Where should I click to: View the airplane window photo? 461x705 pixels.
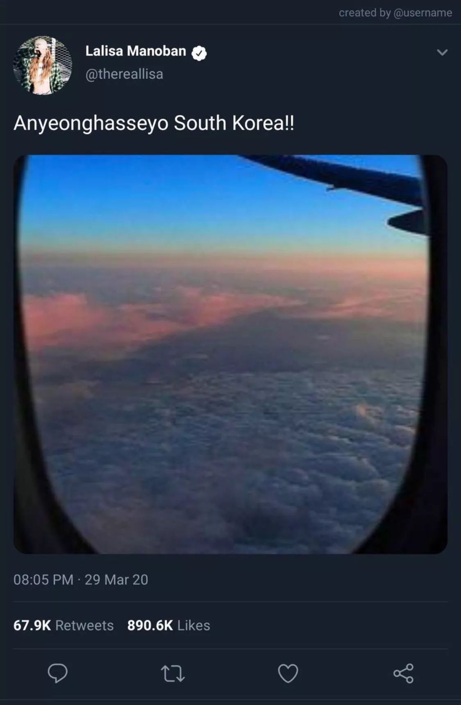[x=230, y=354]
